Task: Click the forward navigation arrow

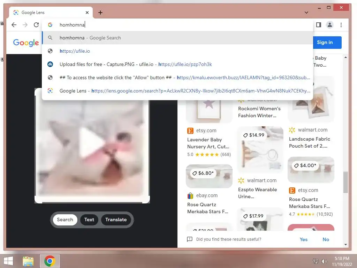Action: coord(25,25)
